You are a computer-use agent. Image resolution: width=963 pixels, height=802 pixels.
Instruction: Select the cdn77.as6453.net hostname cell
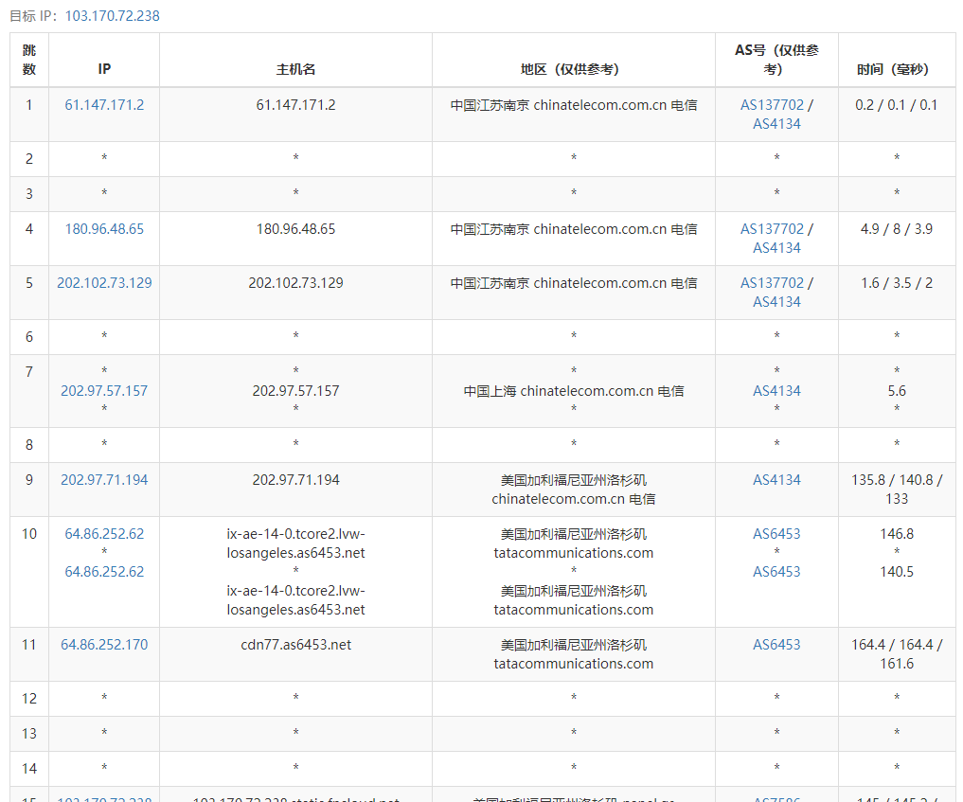tap(295, 645)
